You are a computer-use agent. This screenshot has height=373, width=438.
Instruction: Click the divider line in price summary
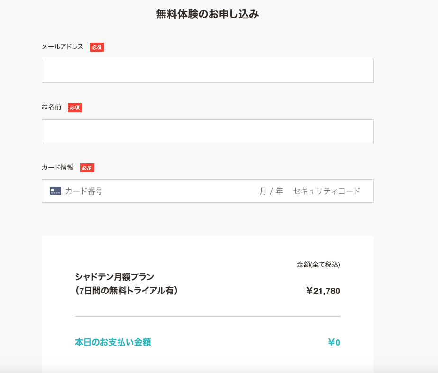pyautogui.click(x=208, y=316)
